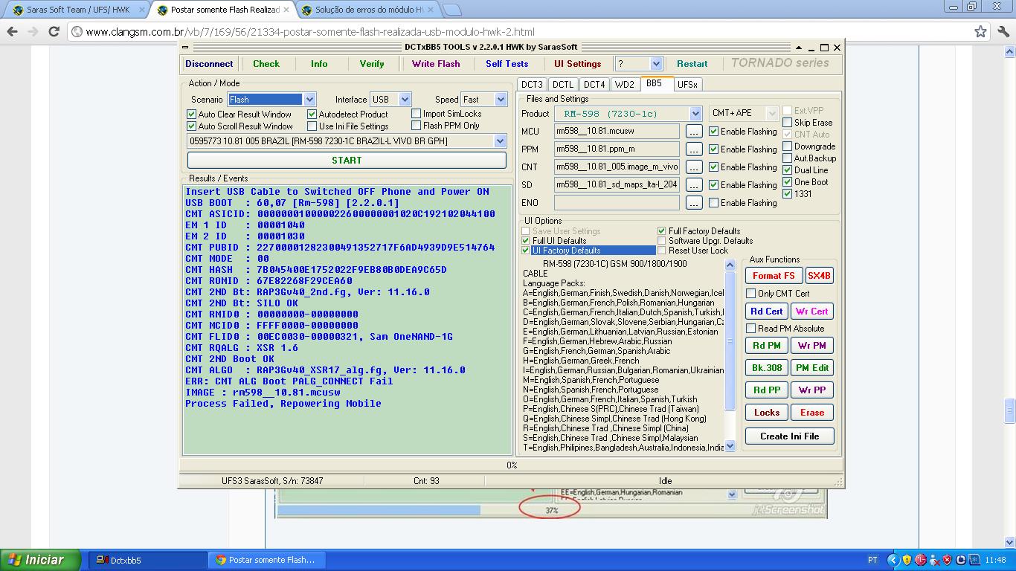Click the Self Tests button

pos(507,64)
